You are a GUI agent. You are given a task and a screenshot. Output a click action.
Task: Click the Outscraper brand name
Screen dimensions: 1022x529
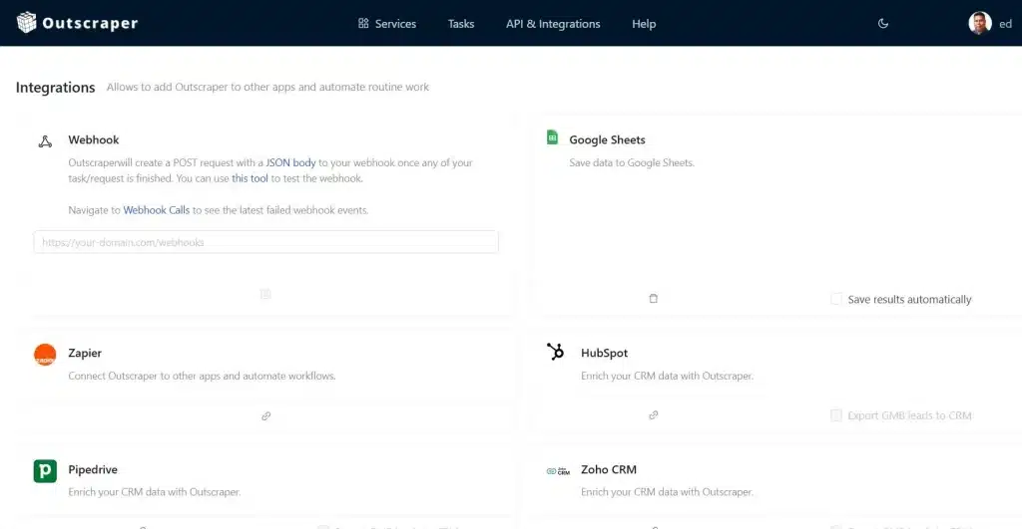(x=90, y=24)
